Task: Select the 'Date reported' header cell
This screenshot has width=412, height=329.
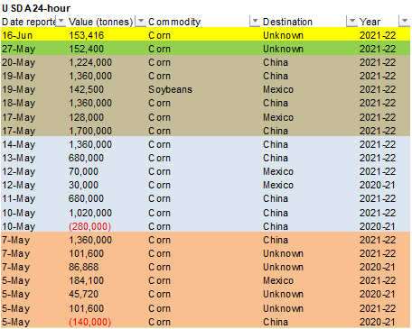Action: 29,22
